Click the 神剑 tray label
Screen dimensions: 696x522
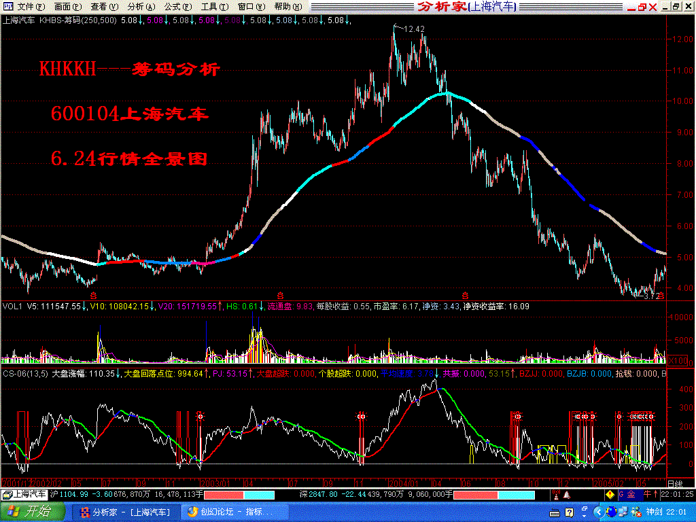point(655,512)
